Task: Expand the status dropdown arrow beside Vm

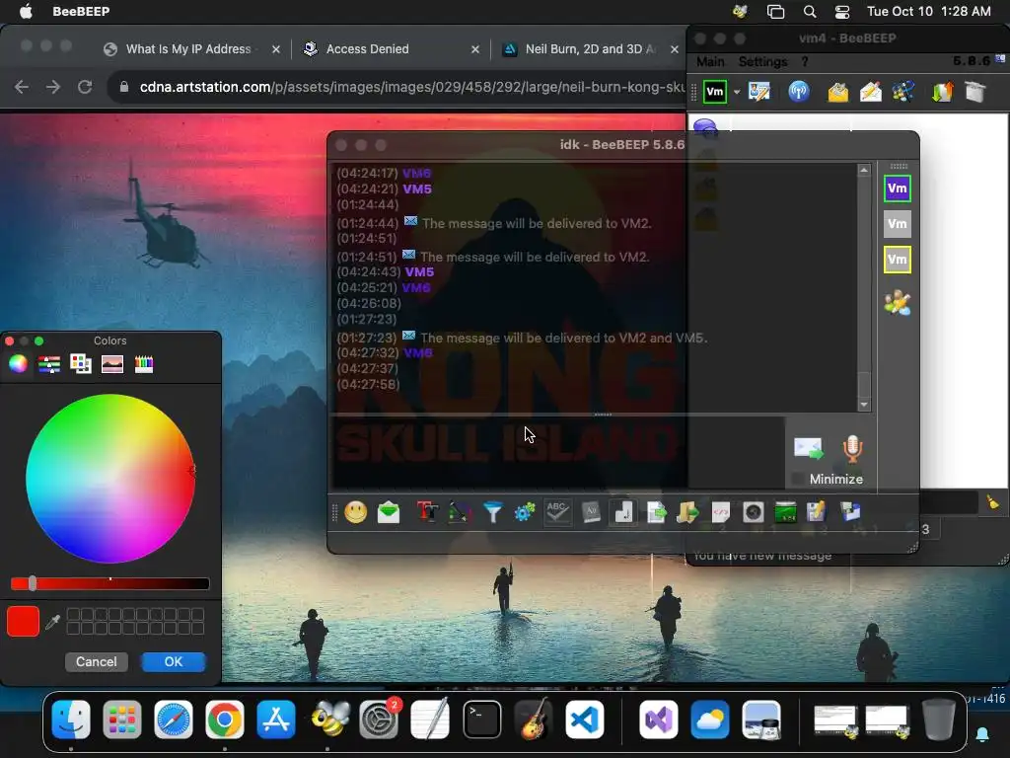Action: coord(736,92)
